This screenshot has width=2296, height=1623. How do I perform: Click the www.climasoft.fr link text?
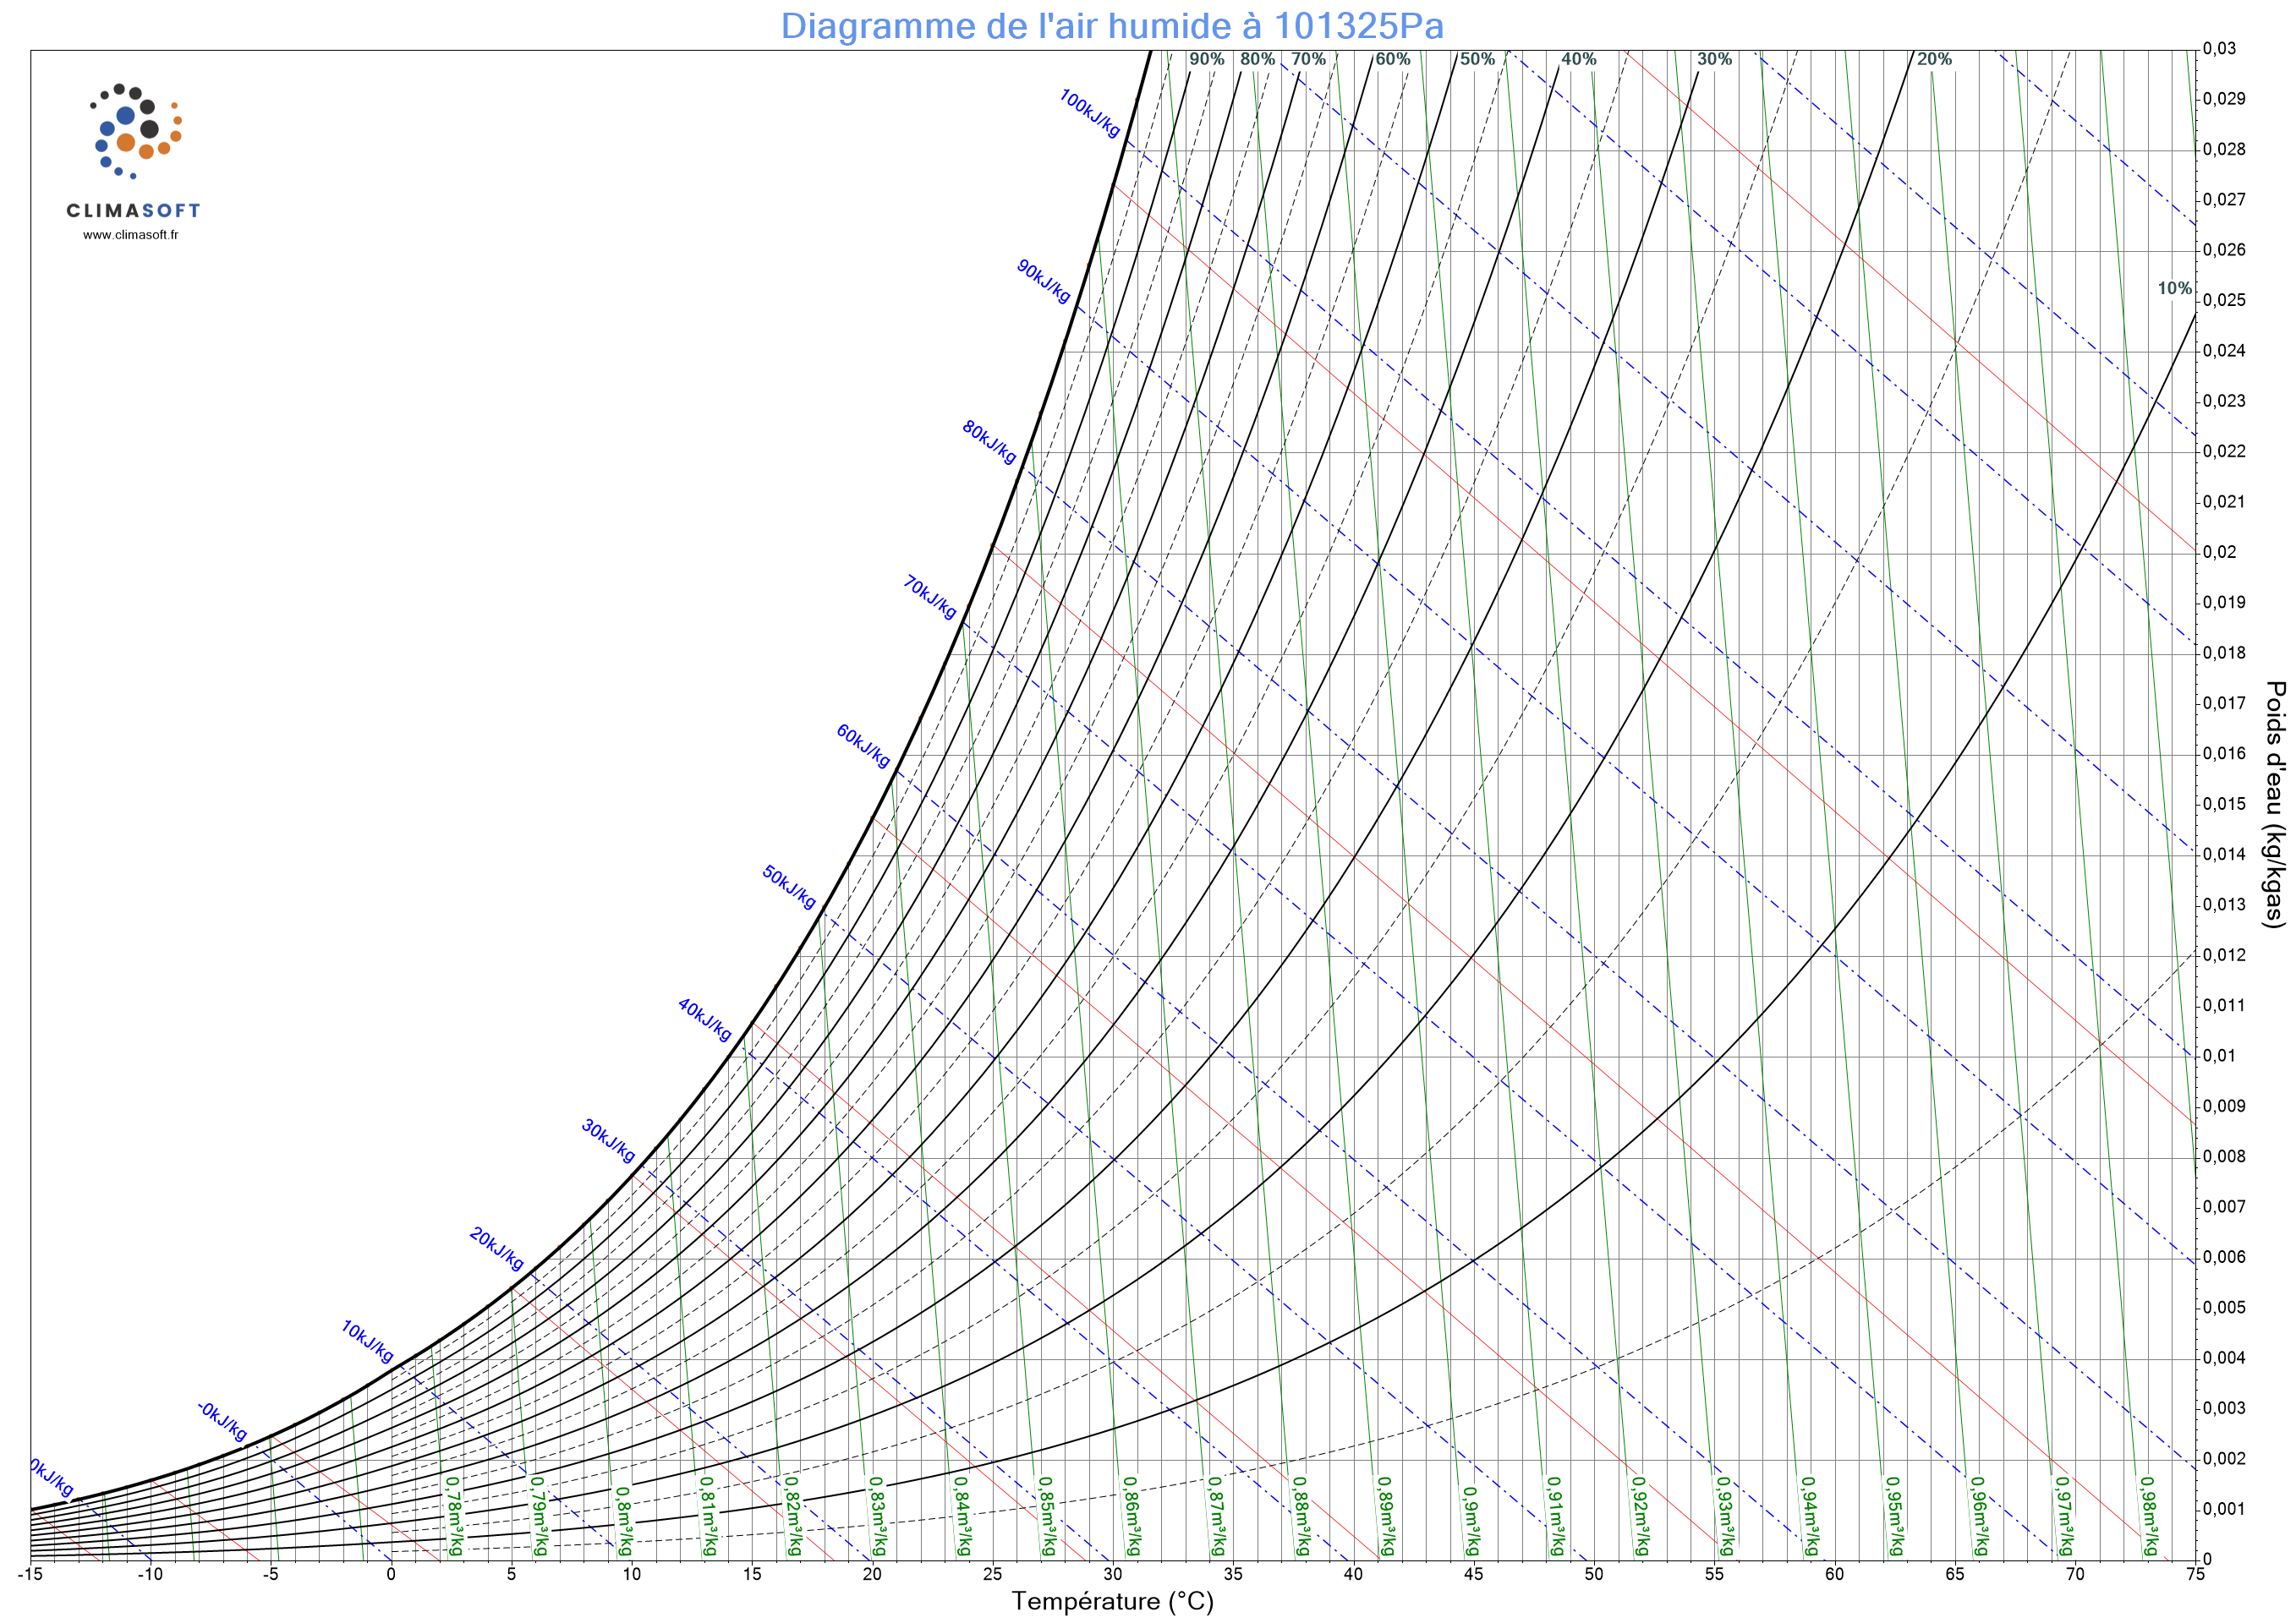(x=131, y=235)
